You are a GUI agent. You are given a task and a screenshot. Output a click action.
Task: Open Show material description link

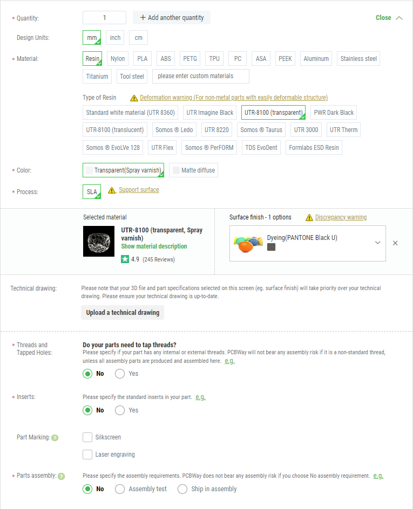(x=154, y=246)
